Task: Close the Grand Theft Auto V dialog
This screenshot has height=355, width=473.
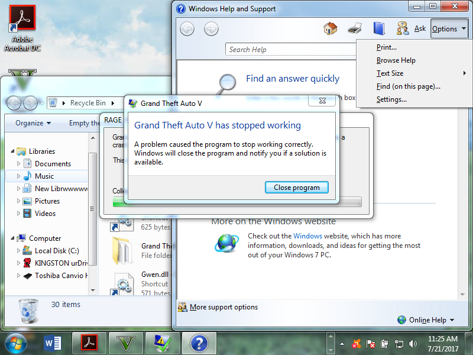Action: point(322,101)
